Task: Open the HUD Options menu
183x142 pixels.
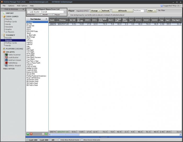Action: [22, 6]
